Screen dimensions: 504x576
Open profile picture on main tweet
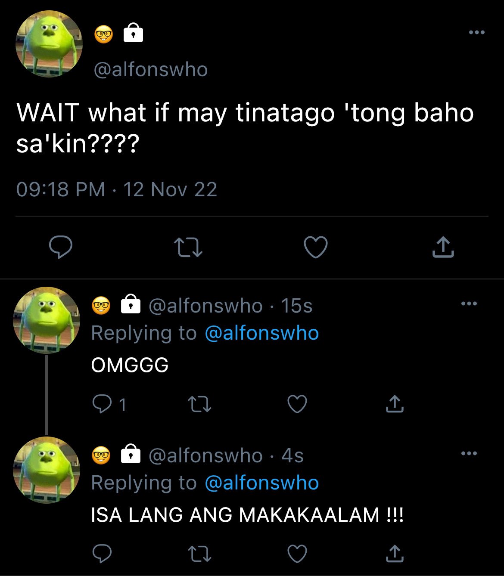(49, 44)
